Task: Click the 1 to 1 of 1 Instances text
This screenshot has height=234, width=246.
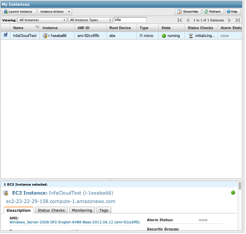Action: coord(209,20)
